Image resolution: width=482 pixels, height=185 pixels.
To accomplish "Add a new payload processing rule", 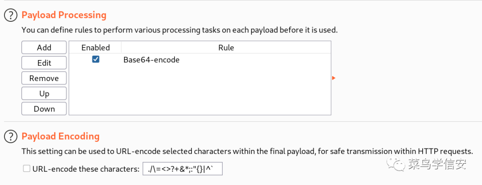I will [x=44, y=48].
